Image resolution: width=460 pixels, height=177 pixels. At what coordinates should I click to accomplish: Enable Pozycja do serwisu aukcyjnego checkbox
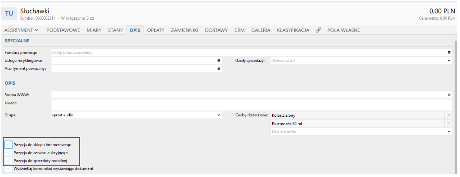click(9, 152)
